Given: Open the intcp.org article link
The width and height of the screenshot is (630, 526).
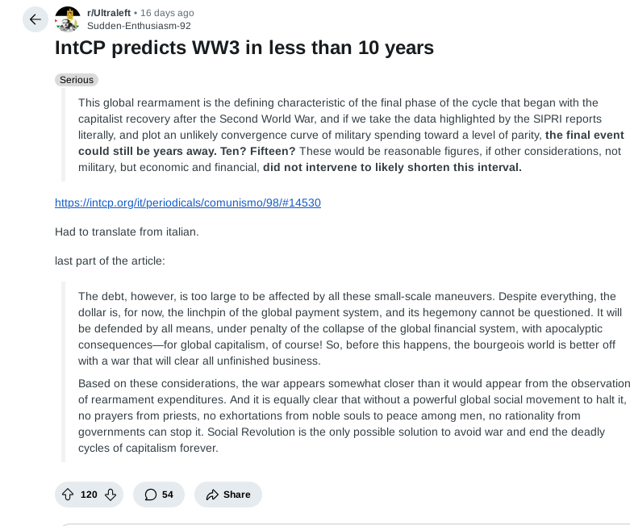Looking at the screenshot, I should 188,202.
